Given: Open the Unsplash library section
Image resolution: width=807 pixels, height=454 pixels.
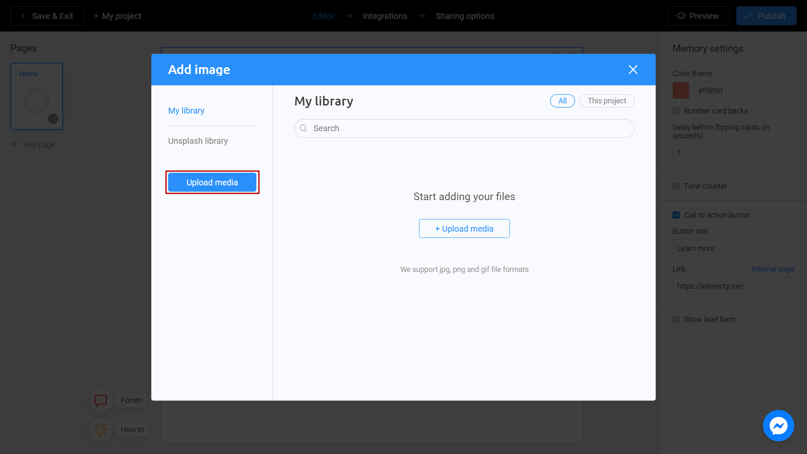Looking at the screenshot, I should point(198,141).
